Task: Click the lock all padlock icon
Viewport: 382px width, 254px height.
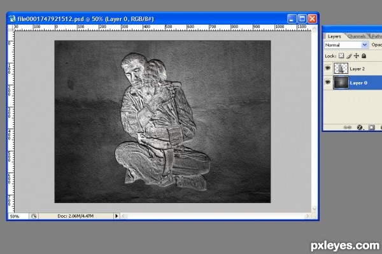Action: pyautogui.click(x=364, y=56)
